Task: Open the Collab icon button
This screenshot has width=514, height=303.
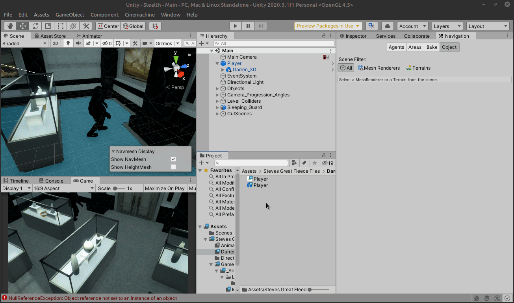Action: click(372, 26)
